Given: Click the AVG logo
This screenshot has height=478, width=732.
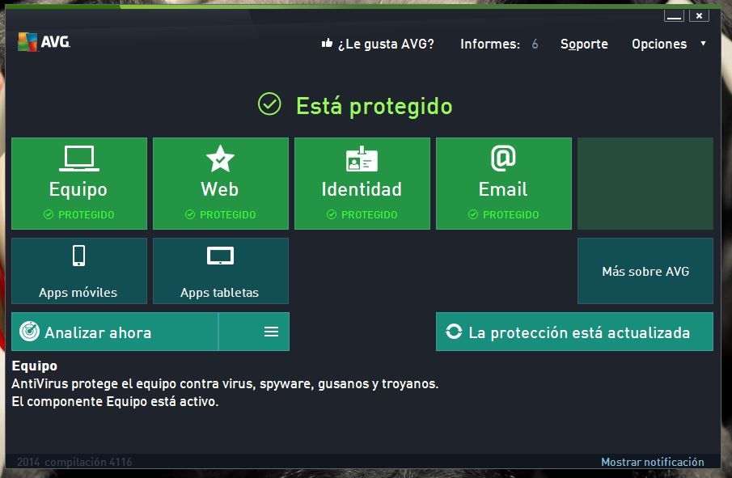Looking at the screenshot, I should (44, 41).
